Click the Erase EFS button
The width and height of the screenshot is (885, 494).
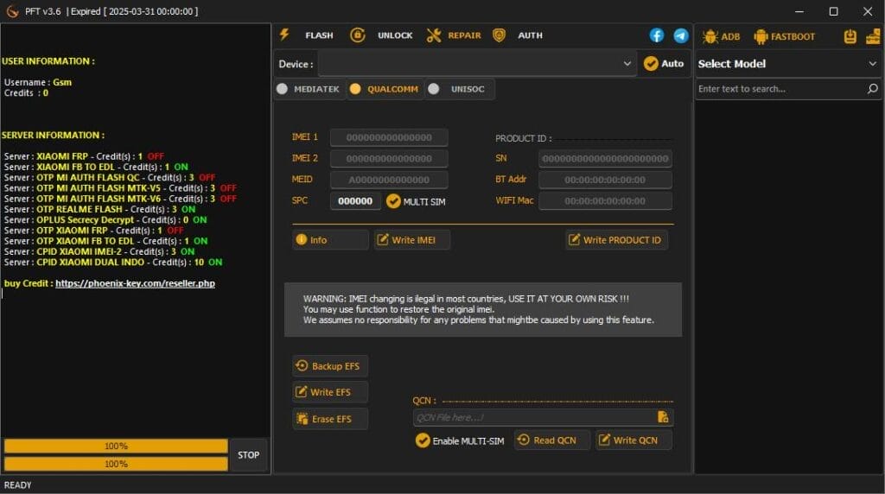(330, 419)
